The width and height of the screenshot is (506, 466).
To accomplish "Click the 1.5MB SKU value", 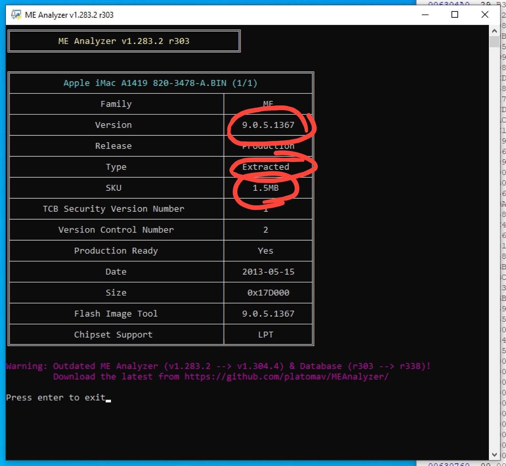I will (266, 188).
